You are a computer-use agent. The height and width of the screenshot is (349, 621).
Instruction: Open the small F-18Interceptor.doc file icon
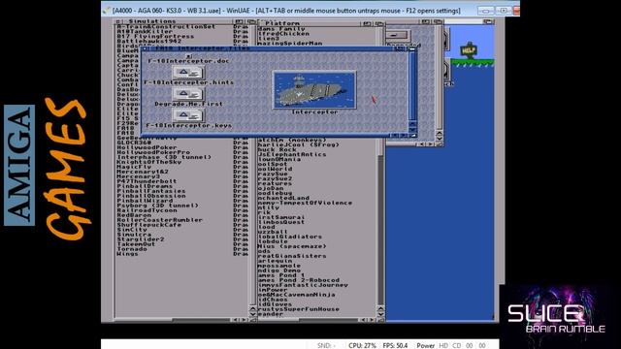pos(189,56)
